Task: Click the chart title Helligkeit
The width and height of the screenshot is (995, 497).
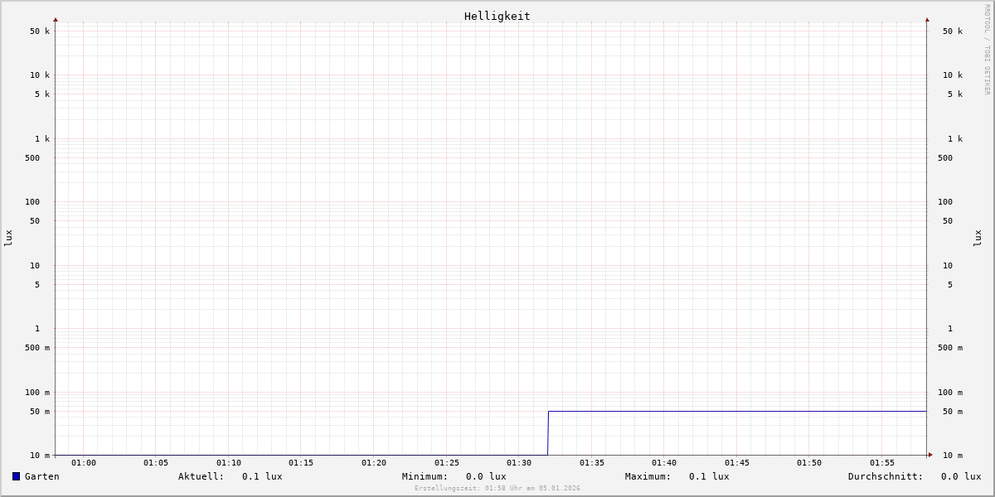Action: click(x=498, y=16)
